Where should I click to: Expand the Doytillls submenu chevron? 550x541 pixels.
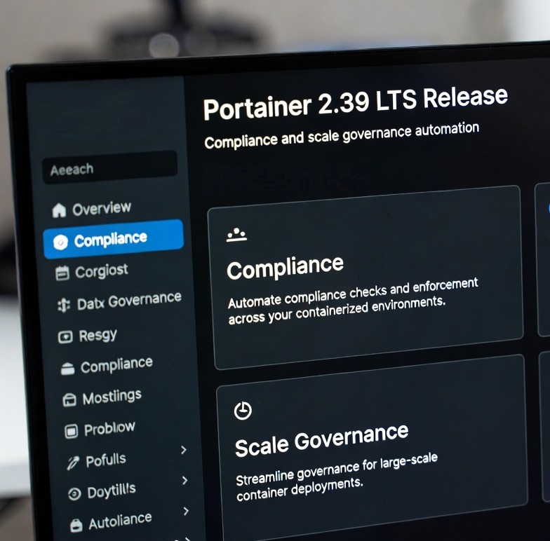pos(185,481)
